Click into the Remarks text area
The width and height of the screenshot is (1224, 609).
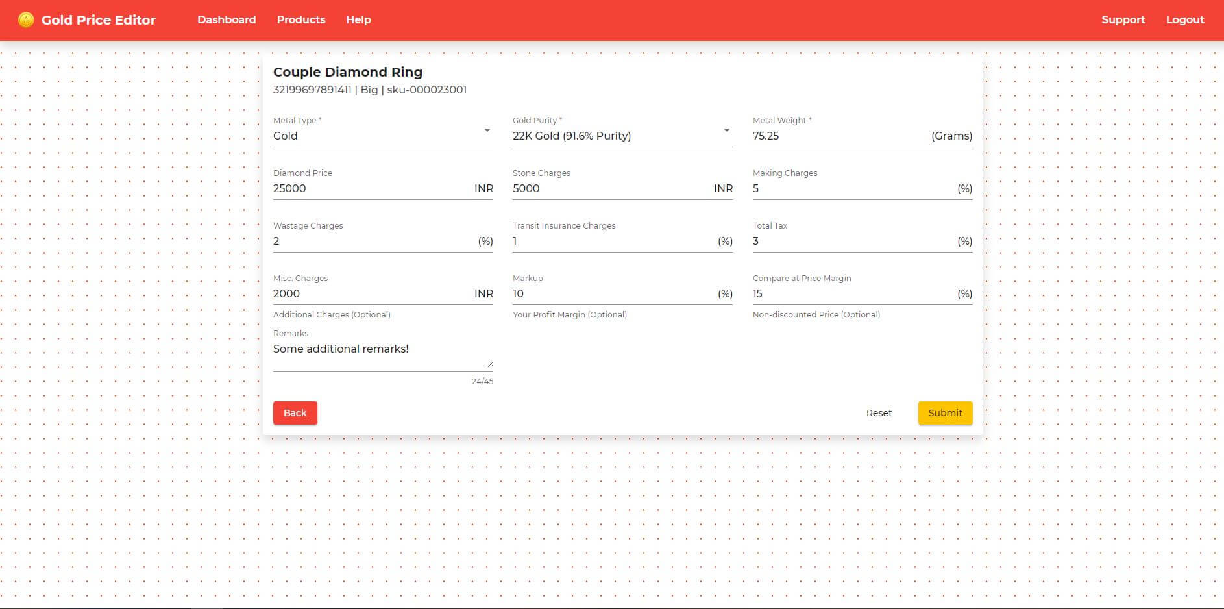383,354
